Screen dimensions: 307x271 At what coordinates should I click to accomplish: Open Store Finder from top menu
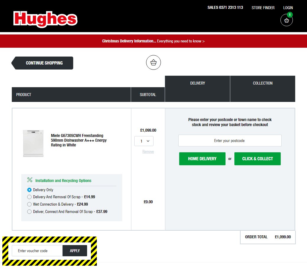pyautogui.click(x=263, y=8)
